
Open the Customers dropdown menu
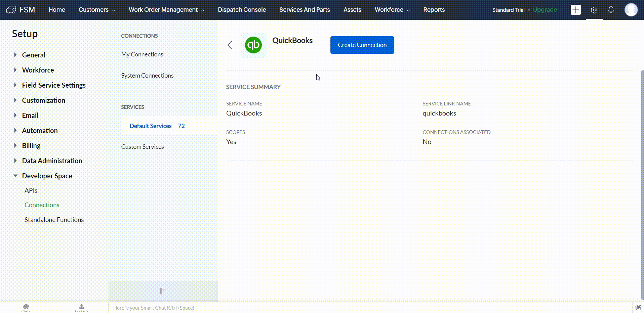click(x=97, y=10)
